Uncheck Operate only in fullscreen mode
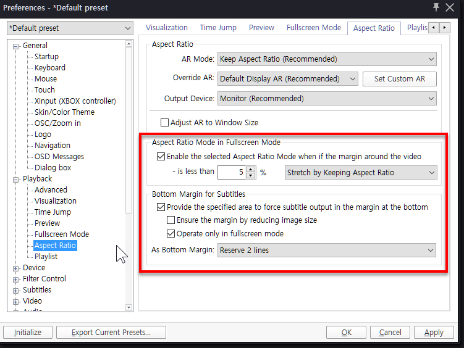 171,234
